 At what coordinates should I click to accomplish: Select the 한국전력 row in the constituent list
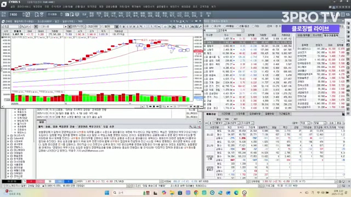click(x=321, y=56)
